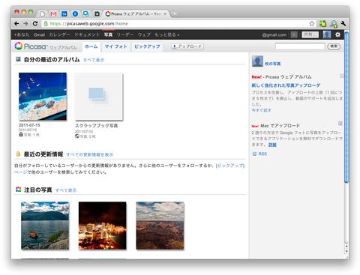
Task: Click すべての更新情報を表示 link
Action: pyautogui.click(x=90, y=154)
